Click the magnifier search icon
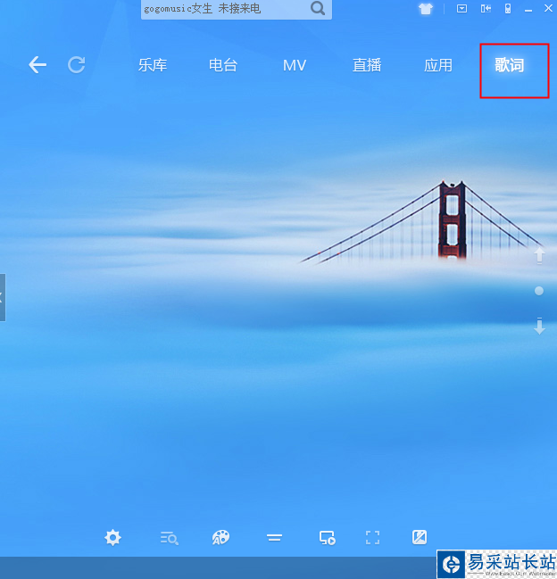The height and width of the screenshot is (579, 557). (318, 8)
